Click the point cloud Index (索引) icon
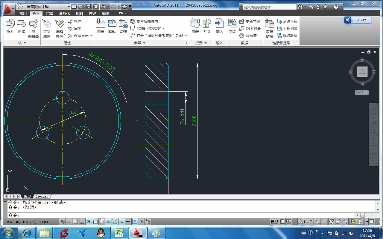Screen dimensions: 383x239 (x=206, y=23)
